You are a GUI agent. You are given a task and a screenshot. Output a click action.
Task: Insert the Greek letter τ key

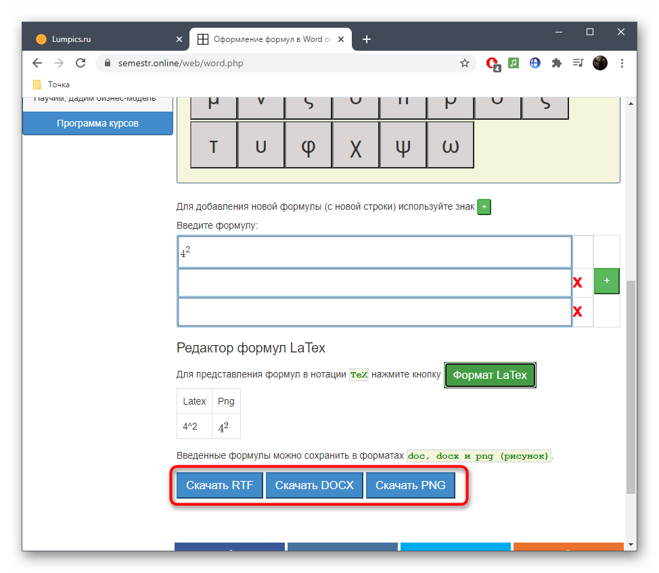[x=214, y=145]
